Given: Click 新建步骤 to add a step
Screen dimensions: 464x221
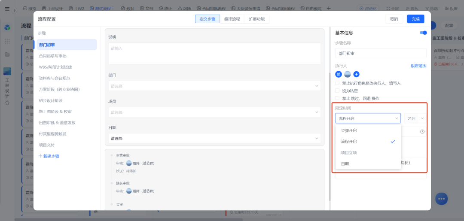Looking at the screenshot, I should (x=49, y=156).
